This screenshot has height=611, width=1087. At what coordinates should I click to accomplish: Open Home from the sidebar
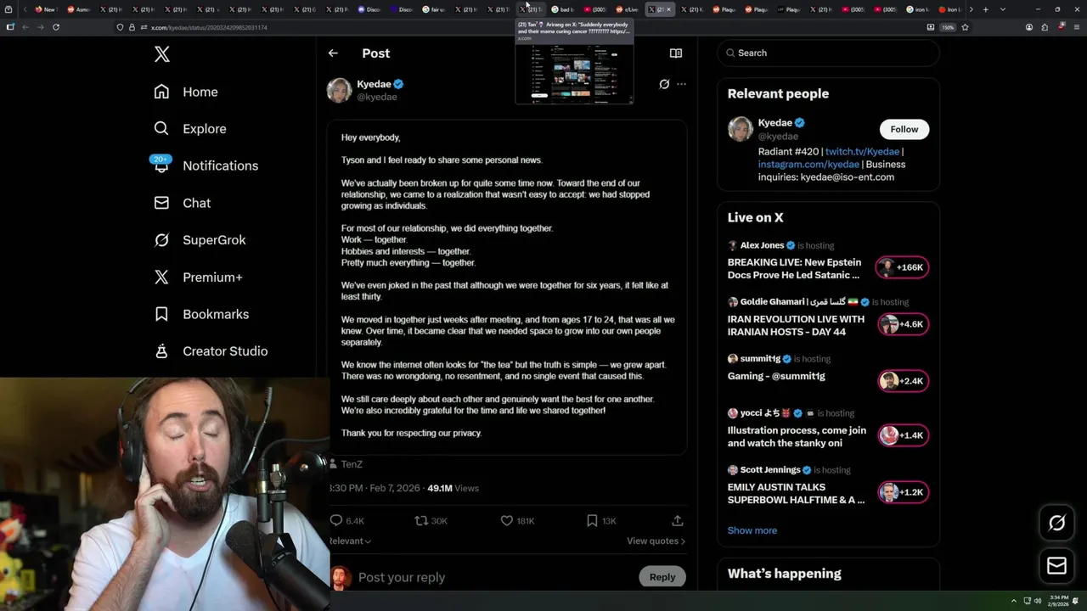coord(186,92)
